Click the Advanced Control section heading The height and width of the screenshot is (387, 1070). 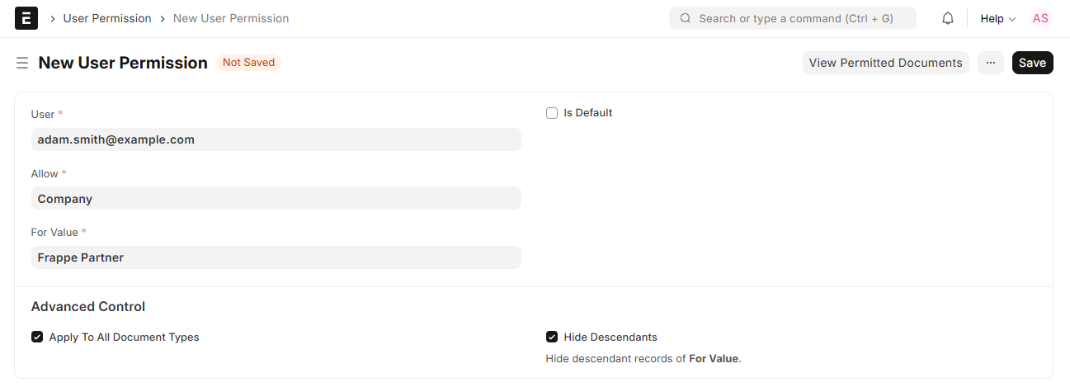pyautogui.click(x=88, y=306)
